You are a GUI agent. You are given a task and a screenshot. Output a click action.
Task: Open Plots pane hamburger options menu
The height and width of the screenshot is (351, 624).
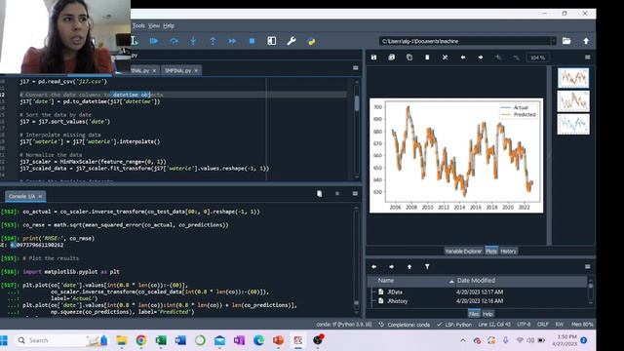[587, 58]
